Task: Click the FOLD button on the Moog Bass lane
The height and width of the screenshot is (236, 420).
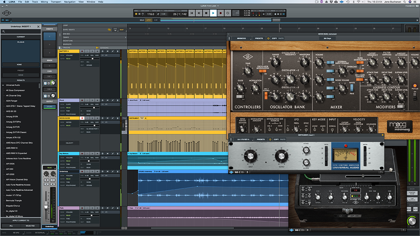Action: point(125,118)
